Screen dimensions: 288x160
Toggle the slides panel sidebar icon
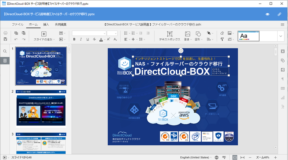point(5,61)
